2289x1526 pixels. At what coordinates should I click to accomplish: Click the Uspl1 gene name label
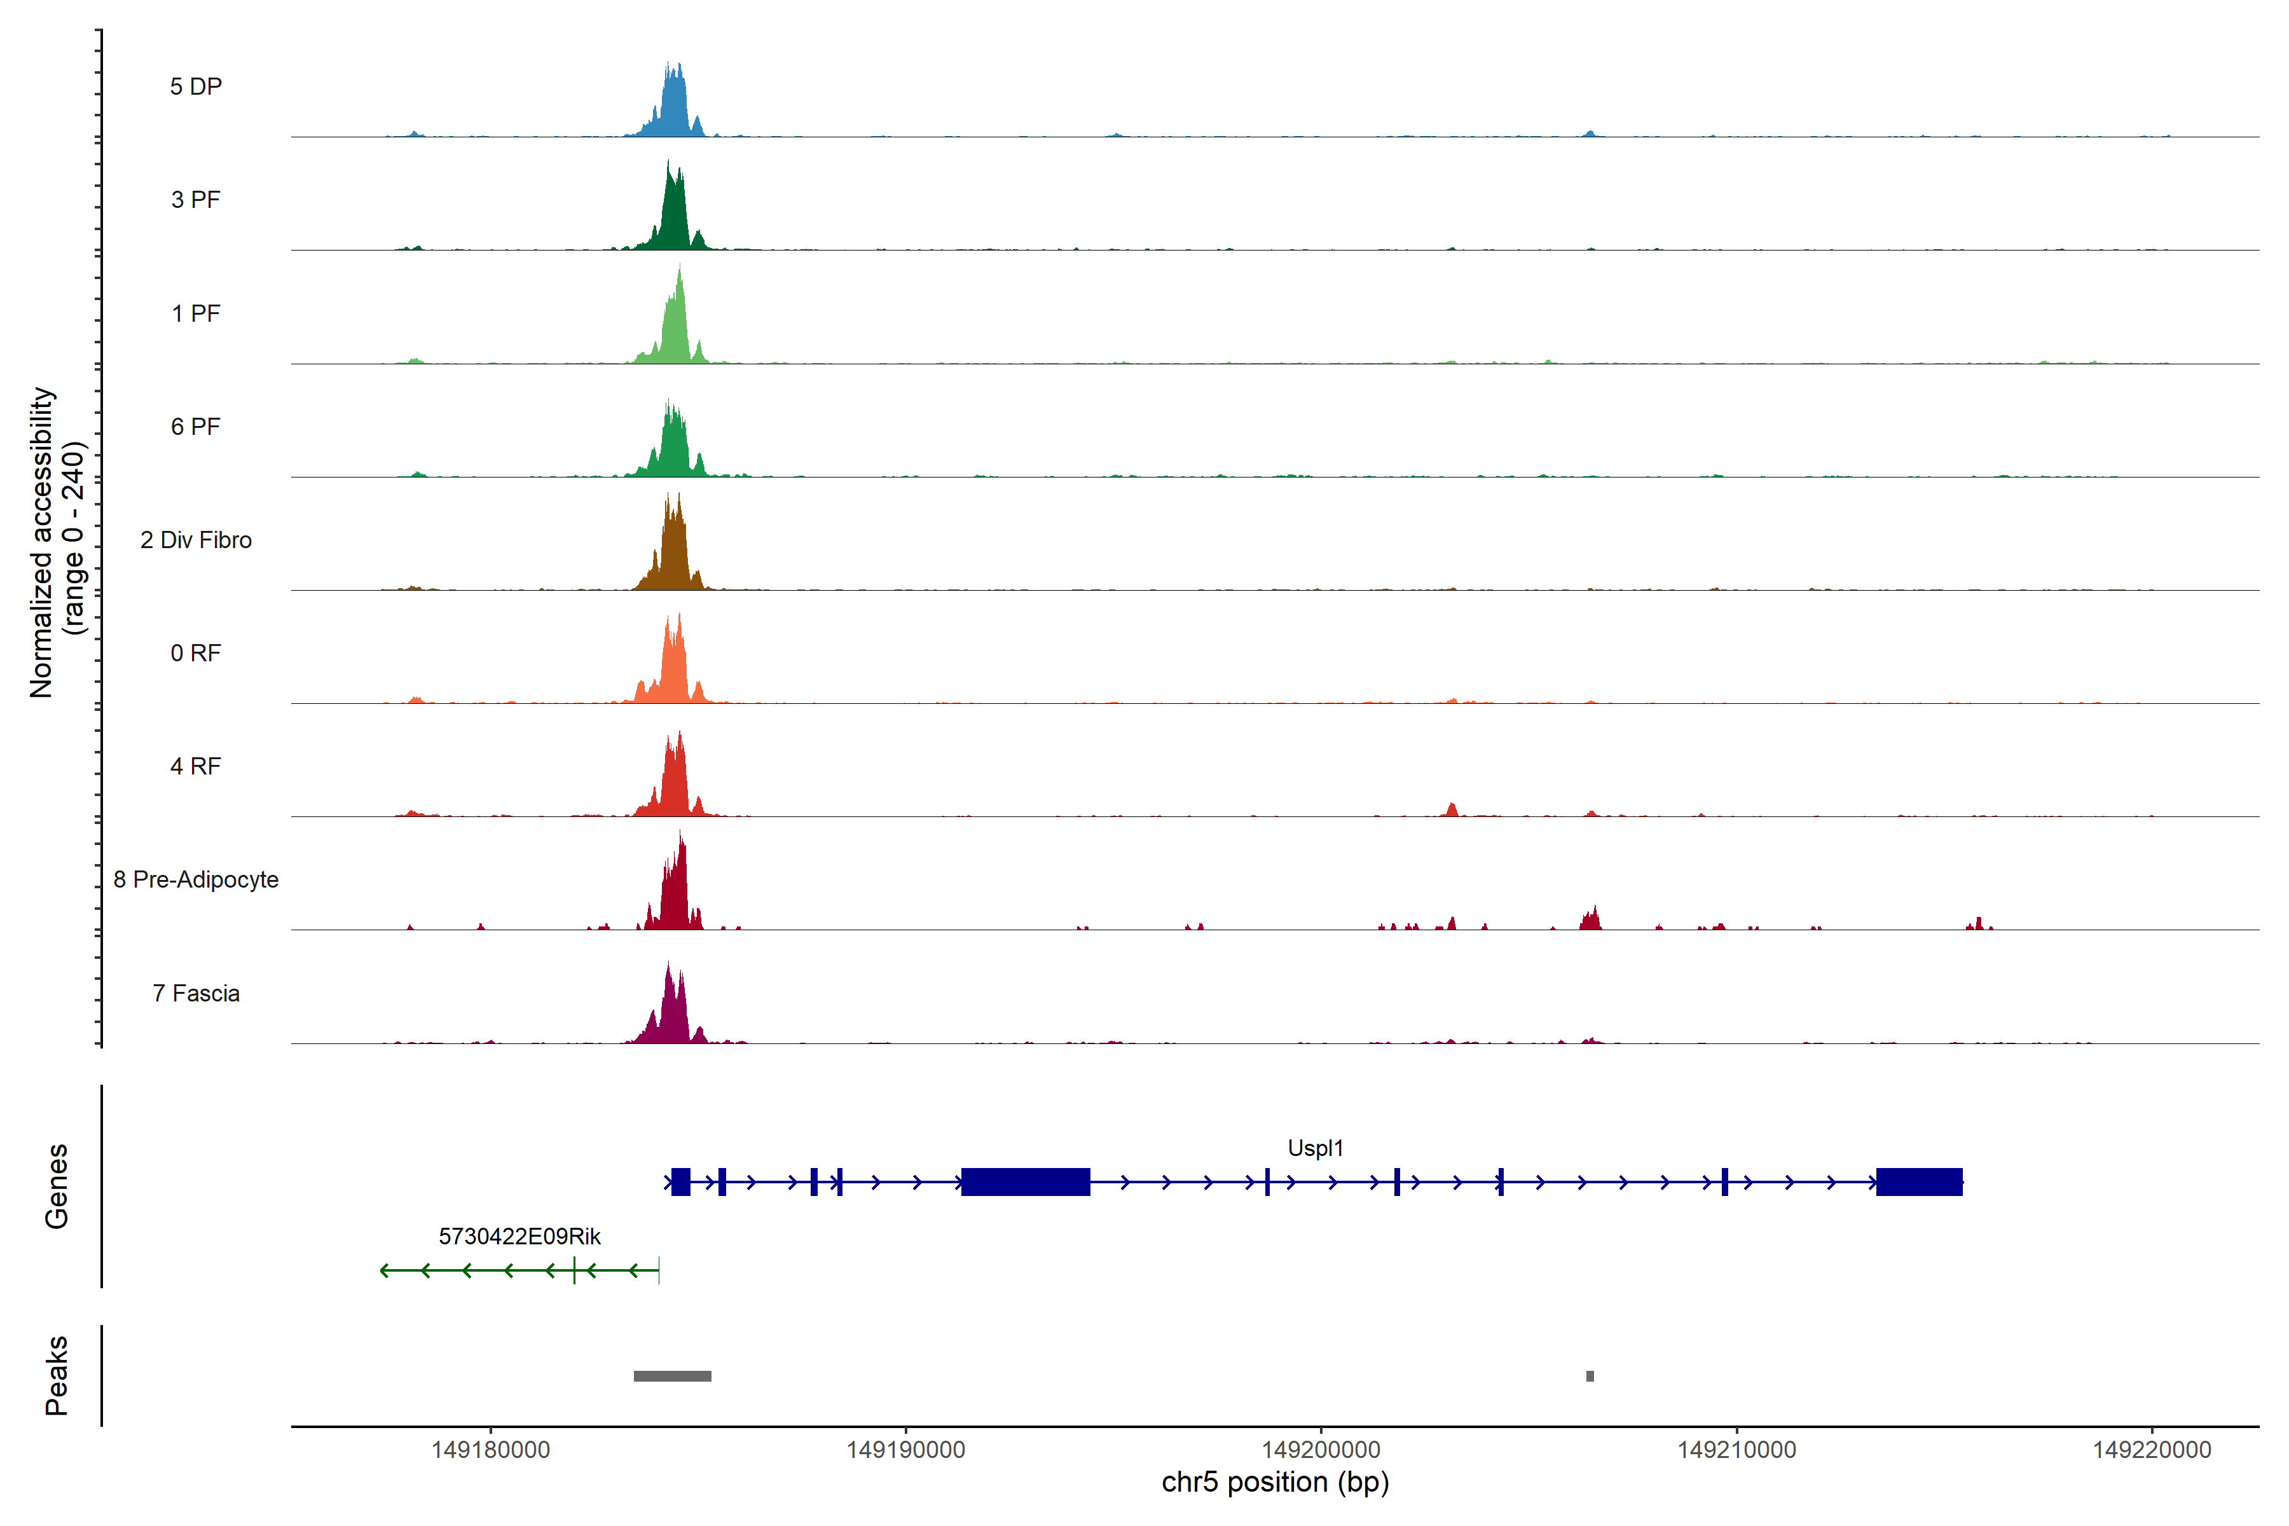click(1315, 1148)
